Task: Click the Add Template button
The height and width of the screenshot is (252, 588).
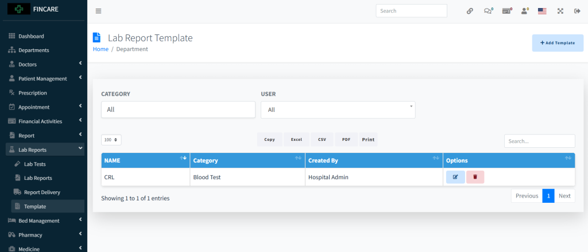Action: click(x=557, y=43)
